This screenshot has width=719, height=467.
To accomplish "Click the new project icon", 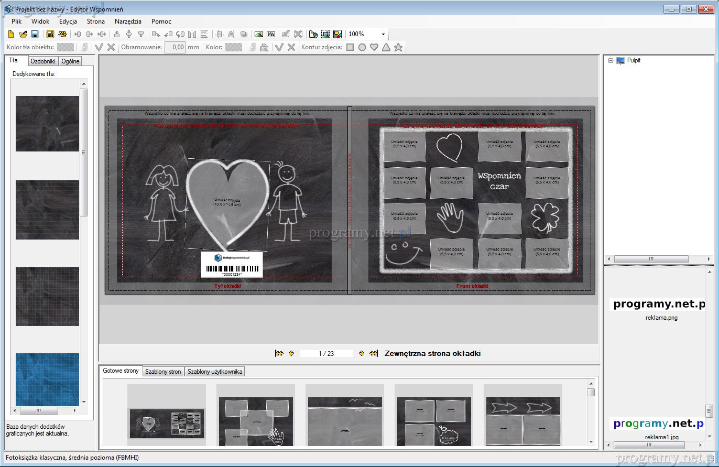I will 11,34.
